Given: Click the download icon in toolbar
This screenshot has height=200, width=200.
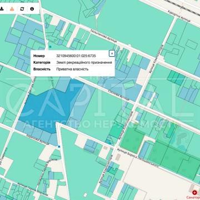Looking at the screenshot, I should tap(2, 9).
